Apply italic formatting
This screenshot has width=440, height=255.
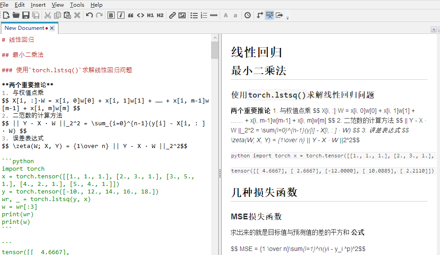121,15
